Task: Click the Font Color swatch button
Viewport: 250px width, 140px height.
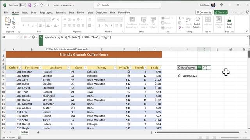Action: [x=55, y=25]
